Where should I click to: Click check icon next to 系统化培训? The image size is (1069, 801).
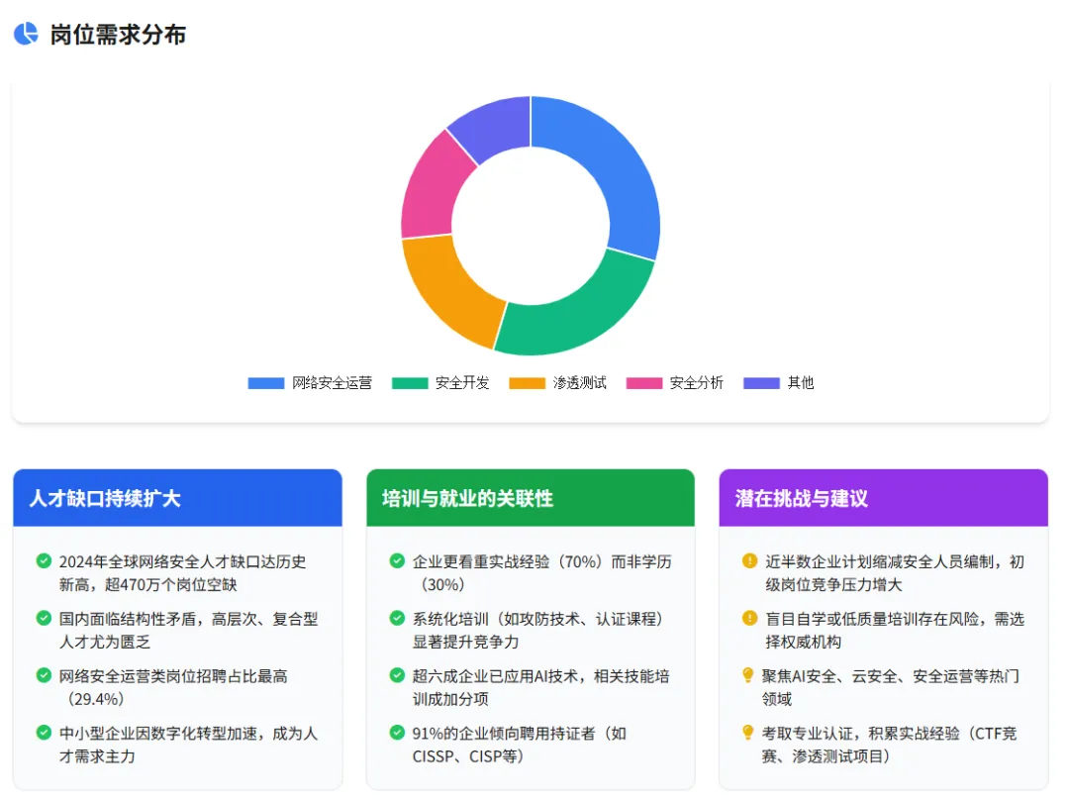point(397,618)
